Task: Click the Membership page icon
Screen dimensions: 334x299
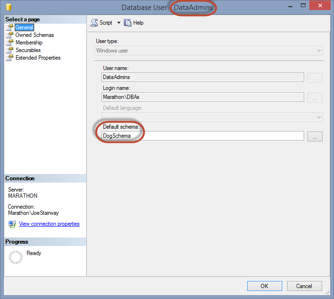Action: pyautogui.click(x=9, y=43)
